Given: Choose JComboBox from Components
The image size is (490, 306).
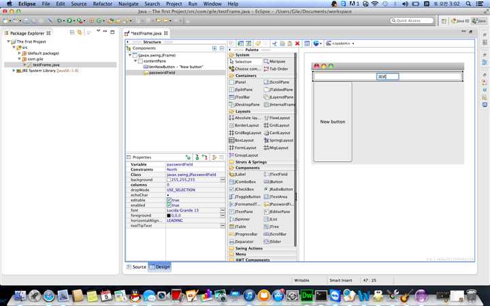Looking at the screenshot, I should pyautogui.click(x=242, y=182).
